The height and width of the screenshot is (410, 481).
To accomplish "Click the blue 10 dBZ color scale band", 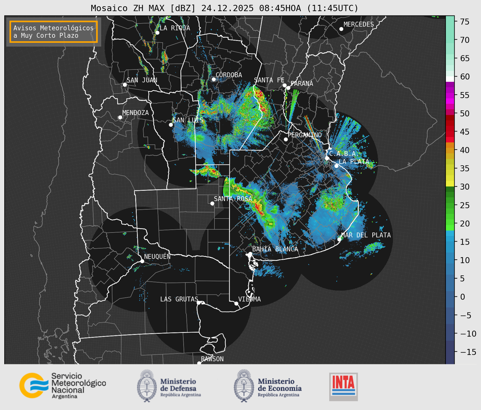I will point(450,260).
